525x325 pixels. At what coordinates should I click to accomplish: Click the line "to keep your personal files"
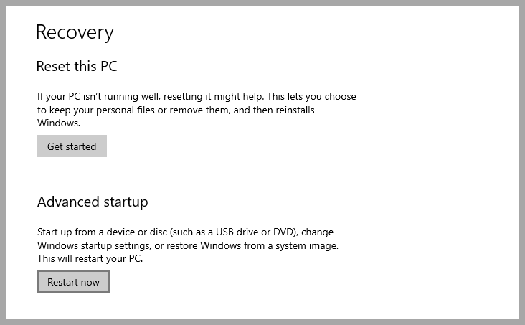point(176,110)
